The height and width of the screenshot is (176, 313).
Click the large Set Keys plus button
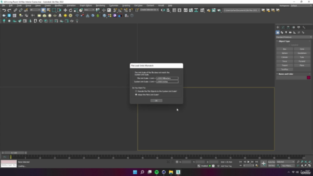pos(264,164)
